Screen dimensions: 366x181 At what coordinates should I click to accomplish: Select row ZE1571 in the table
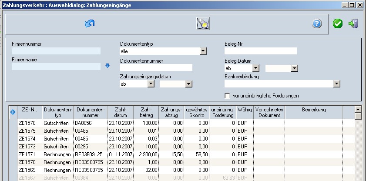pos(27,154)
